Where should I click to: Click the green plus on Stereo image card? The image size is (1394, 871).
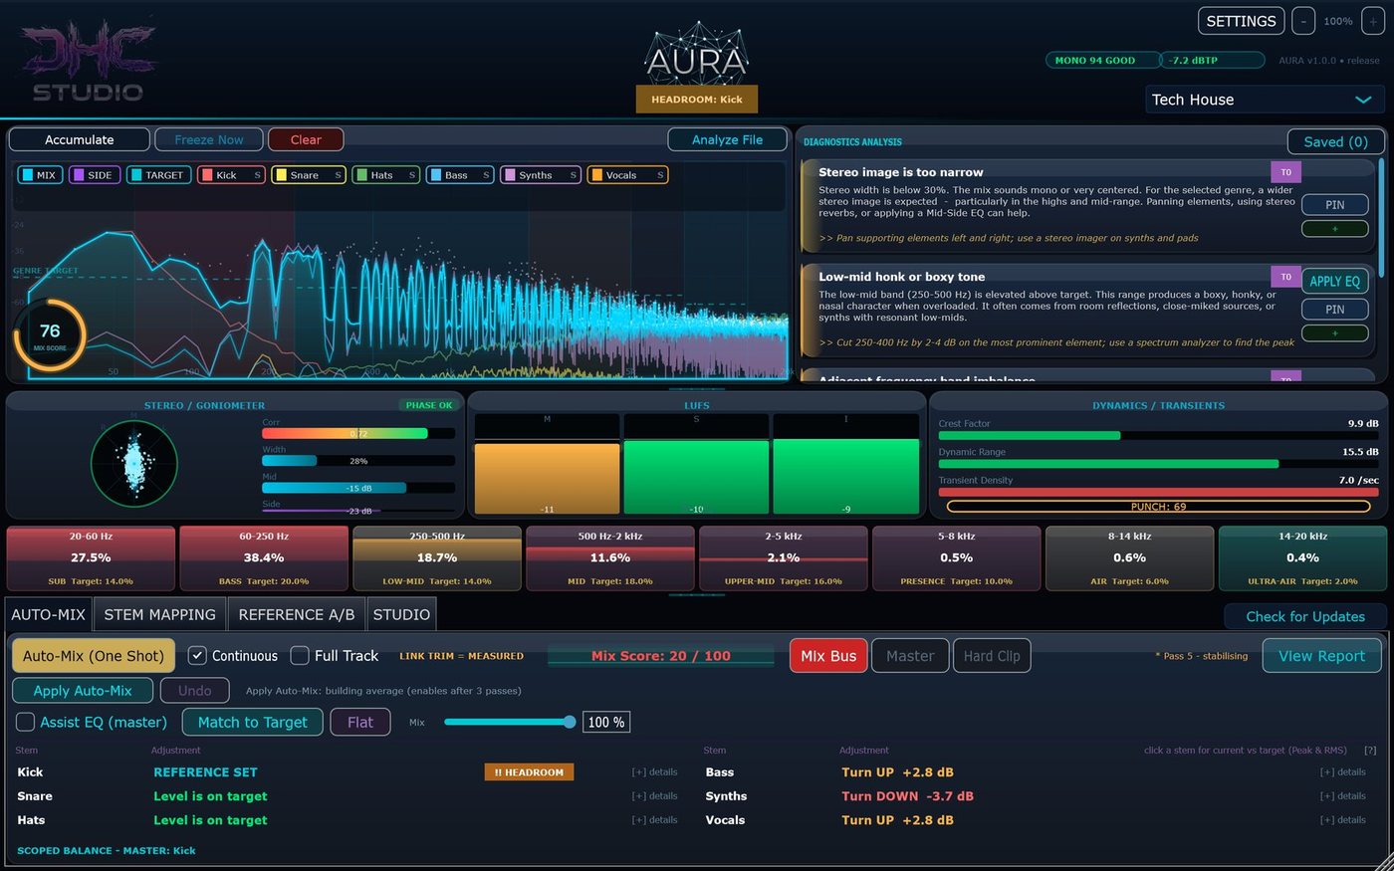tap(1334, 229)
